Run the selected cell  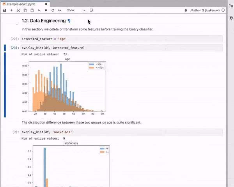click(x=39, y=10)
